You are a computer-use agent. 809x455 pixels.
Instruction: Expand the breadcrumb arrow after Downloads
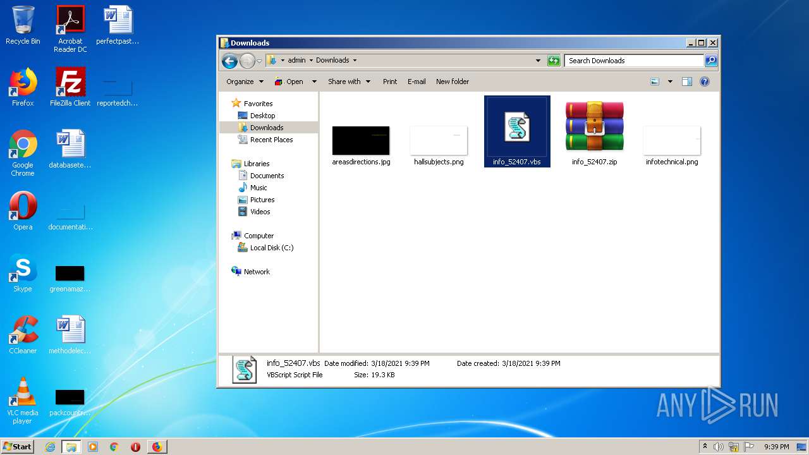(x=355, y=61)
